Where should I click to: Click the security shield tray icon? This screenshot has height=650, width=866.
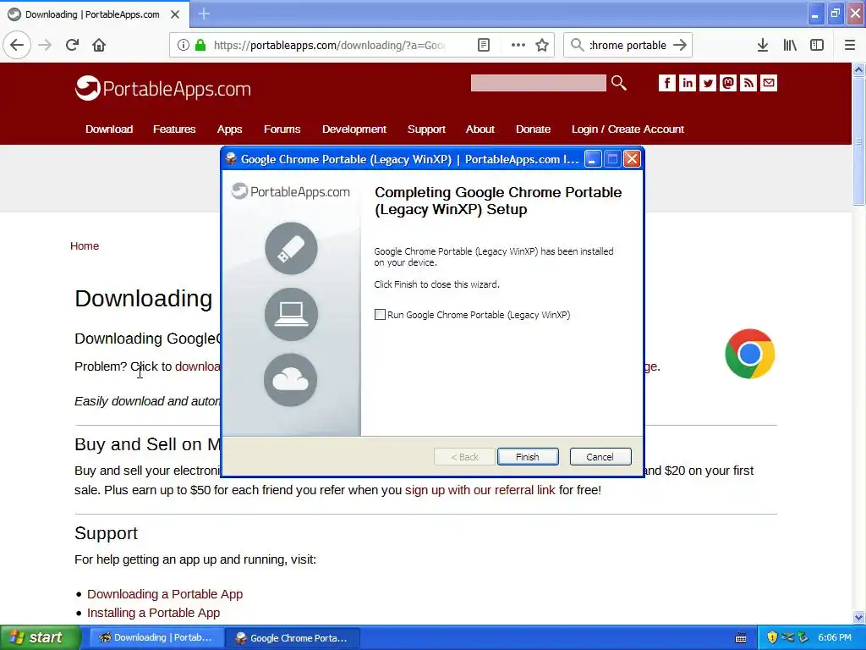[772, 637]
